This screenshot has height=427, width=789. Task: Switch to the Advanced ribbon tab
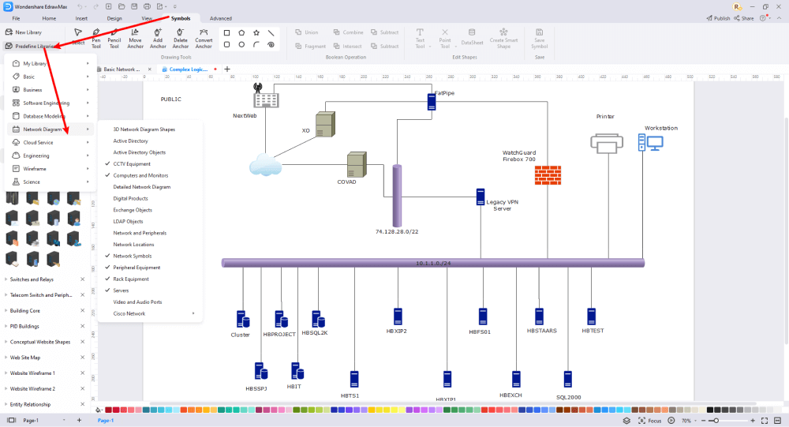pos(221,18)
